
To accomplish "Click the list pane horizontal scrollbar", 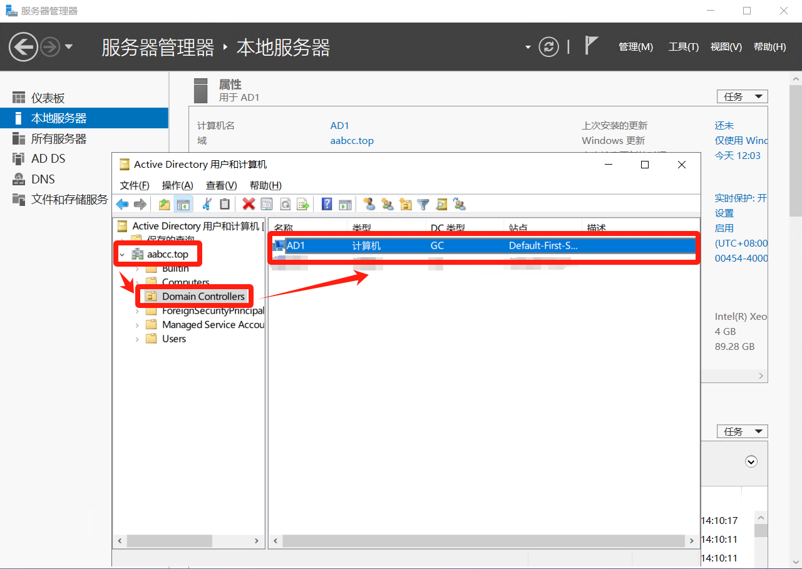I will tap(482, 541).
